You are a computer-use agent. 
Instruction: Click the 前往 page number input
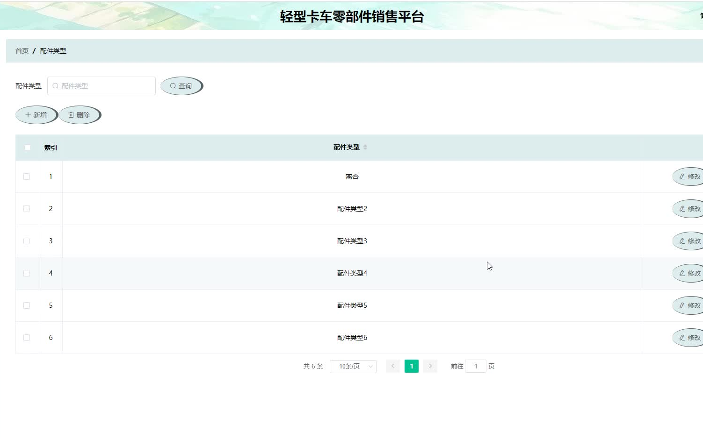pyautogui.click(x=476, y=366)
